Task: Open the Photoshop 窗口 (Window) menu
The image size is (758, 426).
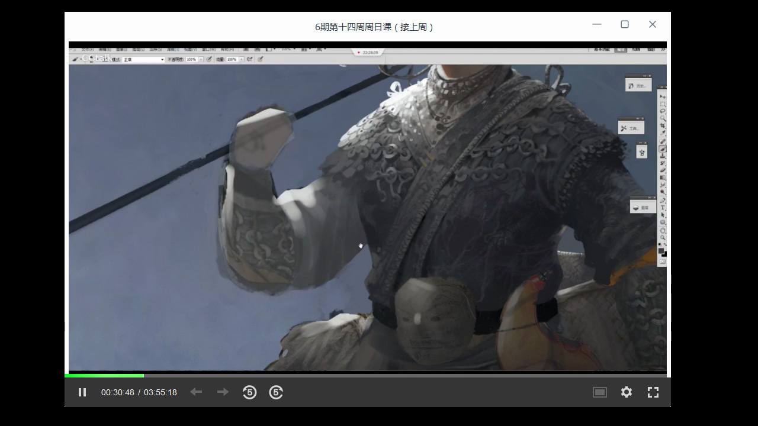Action: 208,49
